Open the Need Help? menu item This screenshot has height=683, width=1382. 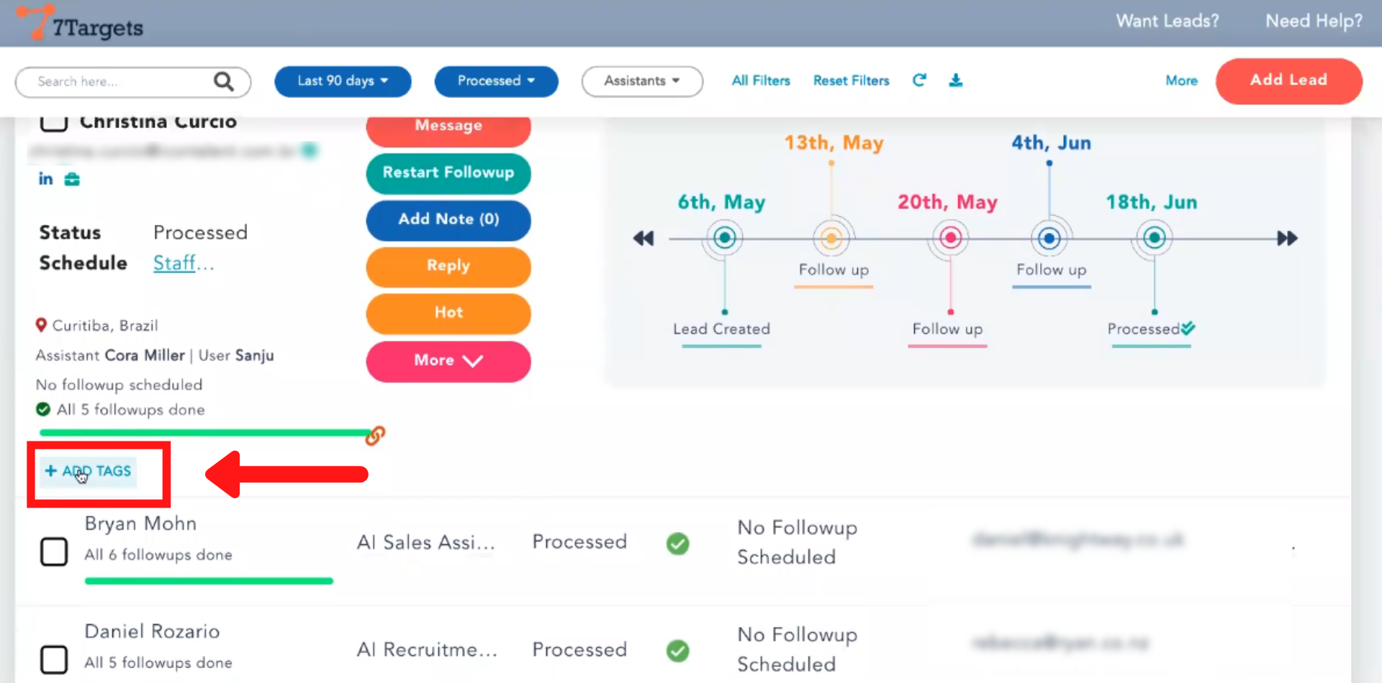click(1314, 21)
